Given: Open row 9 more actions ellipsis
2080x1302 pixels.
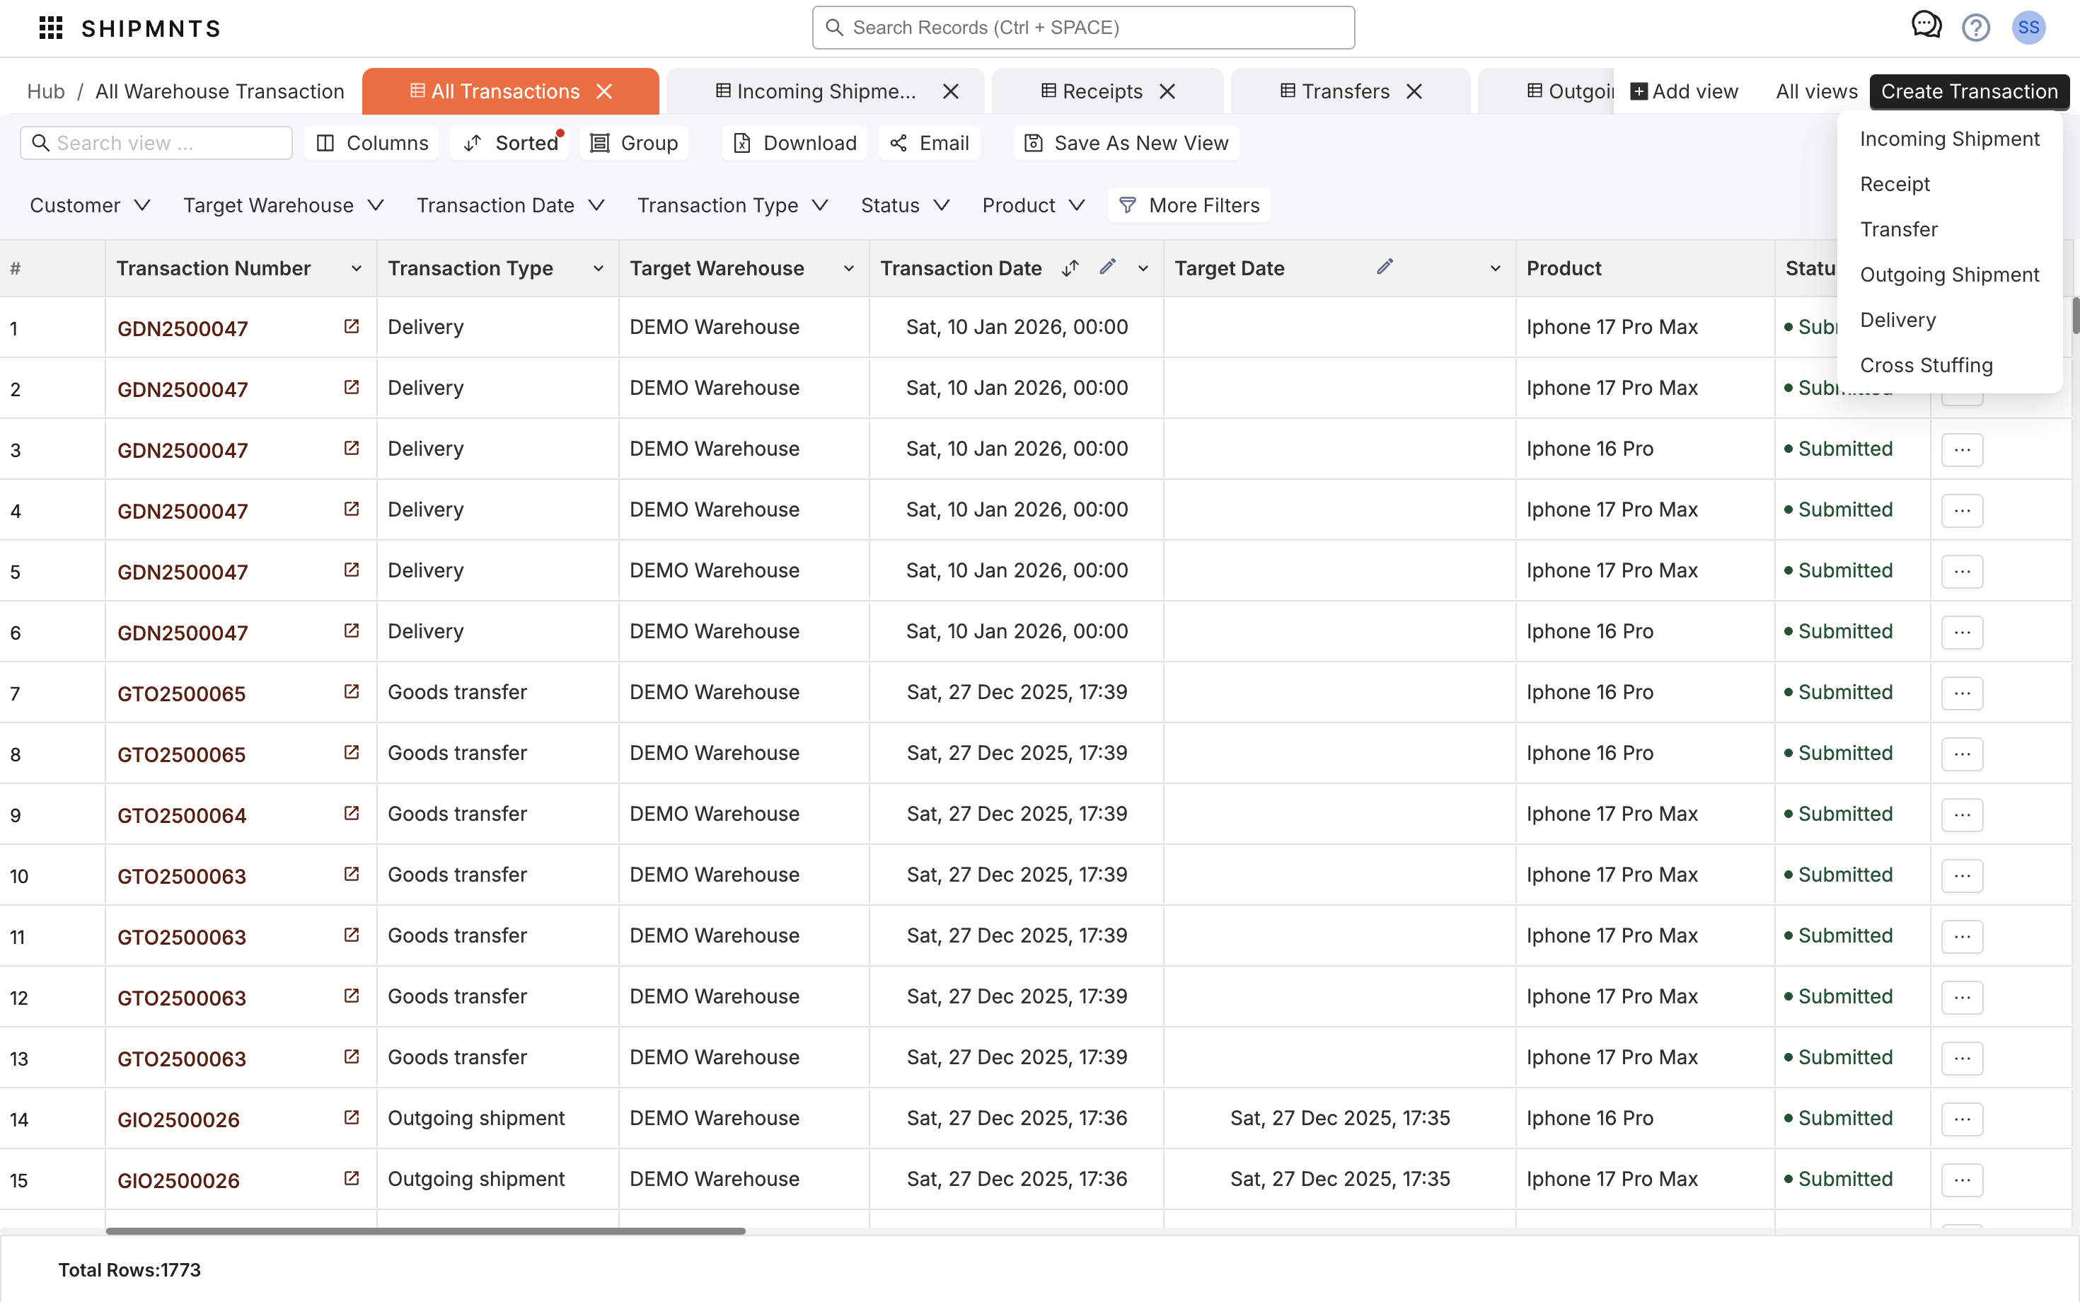Looking at the screenshot, I should [1962, 814].
